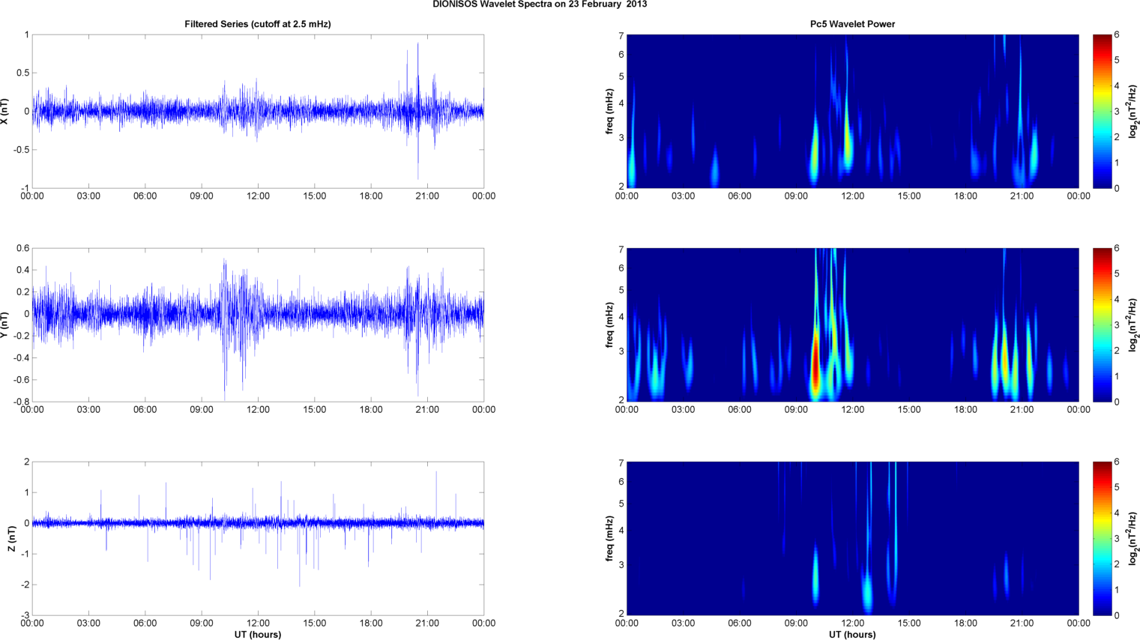Click the log2(nT²/Hz) label of the Y colorbar
1140x640 pixels.
tap(1133, 324)
